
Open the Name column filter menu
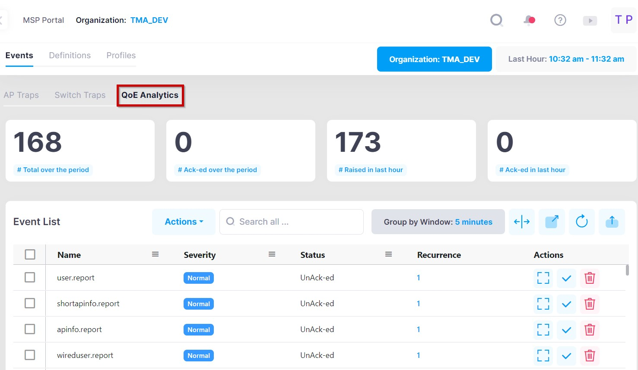[155, 254]
